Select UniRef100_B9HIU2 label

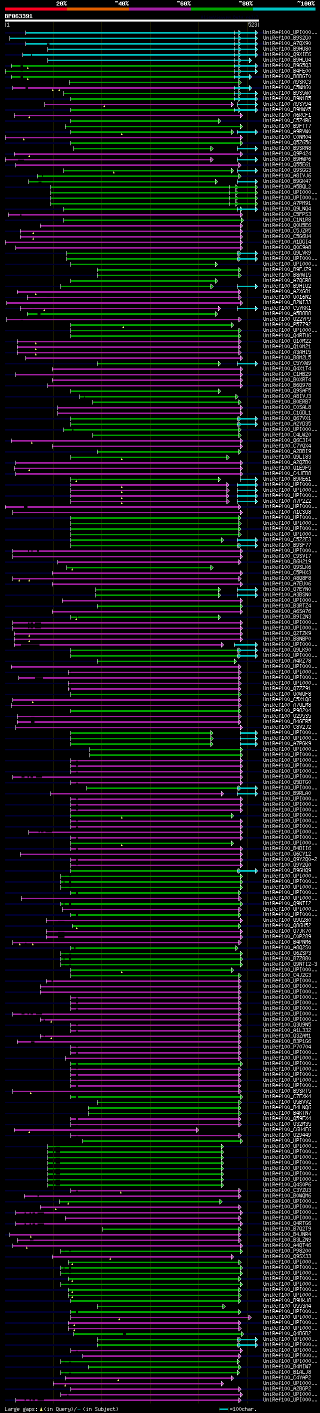pos(287,286)
